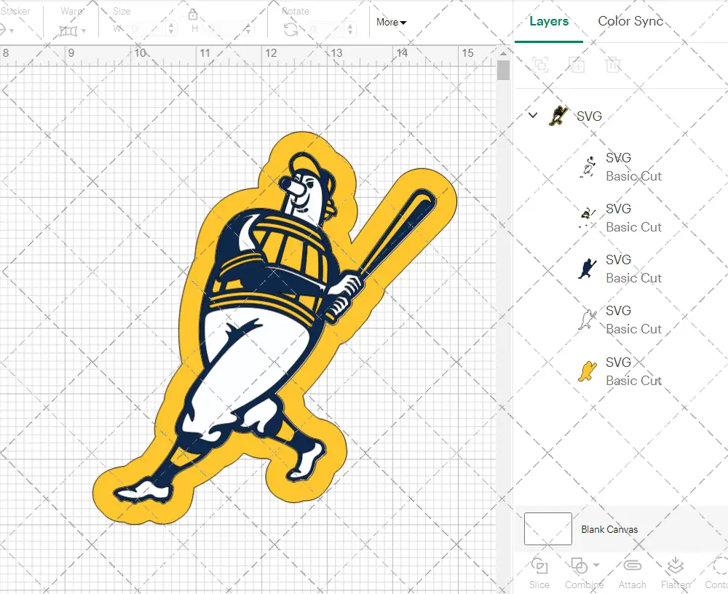Switch to the Layers tab
728x594 pixels.
[x=549, y=21]
